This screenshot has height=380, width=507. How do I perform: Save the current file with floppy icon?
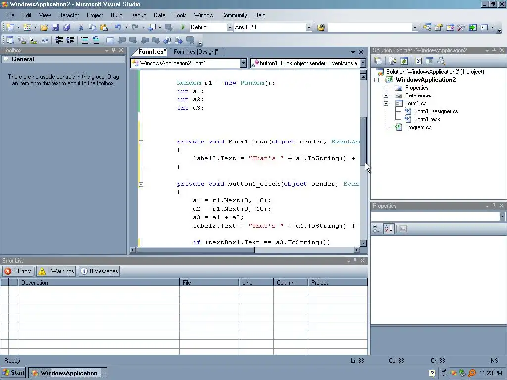pyautogui.click(x=55, y=28)
